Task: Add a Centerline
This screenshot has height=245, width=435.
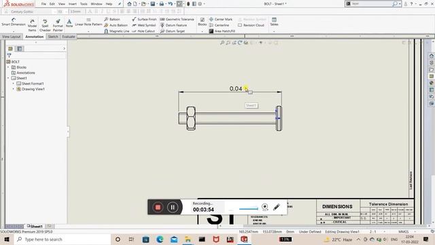Action: (x=219, y=25)
